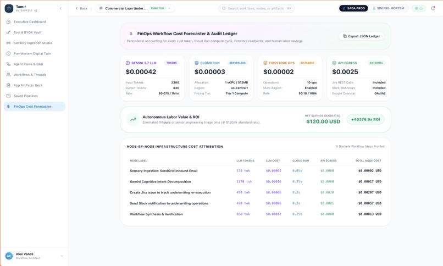The image size is (443, 266).
Task: Click the Tam Enterprise AI logo
Action: 9,8
